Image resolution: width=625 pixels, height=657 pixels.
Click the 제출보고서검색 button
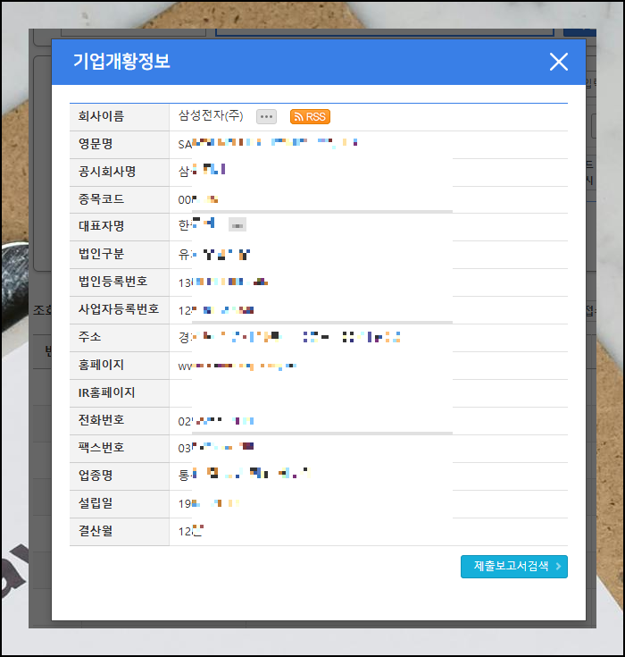pyautogui.click(x=514, y=567)
